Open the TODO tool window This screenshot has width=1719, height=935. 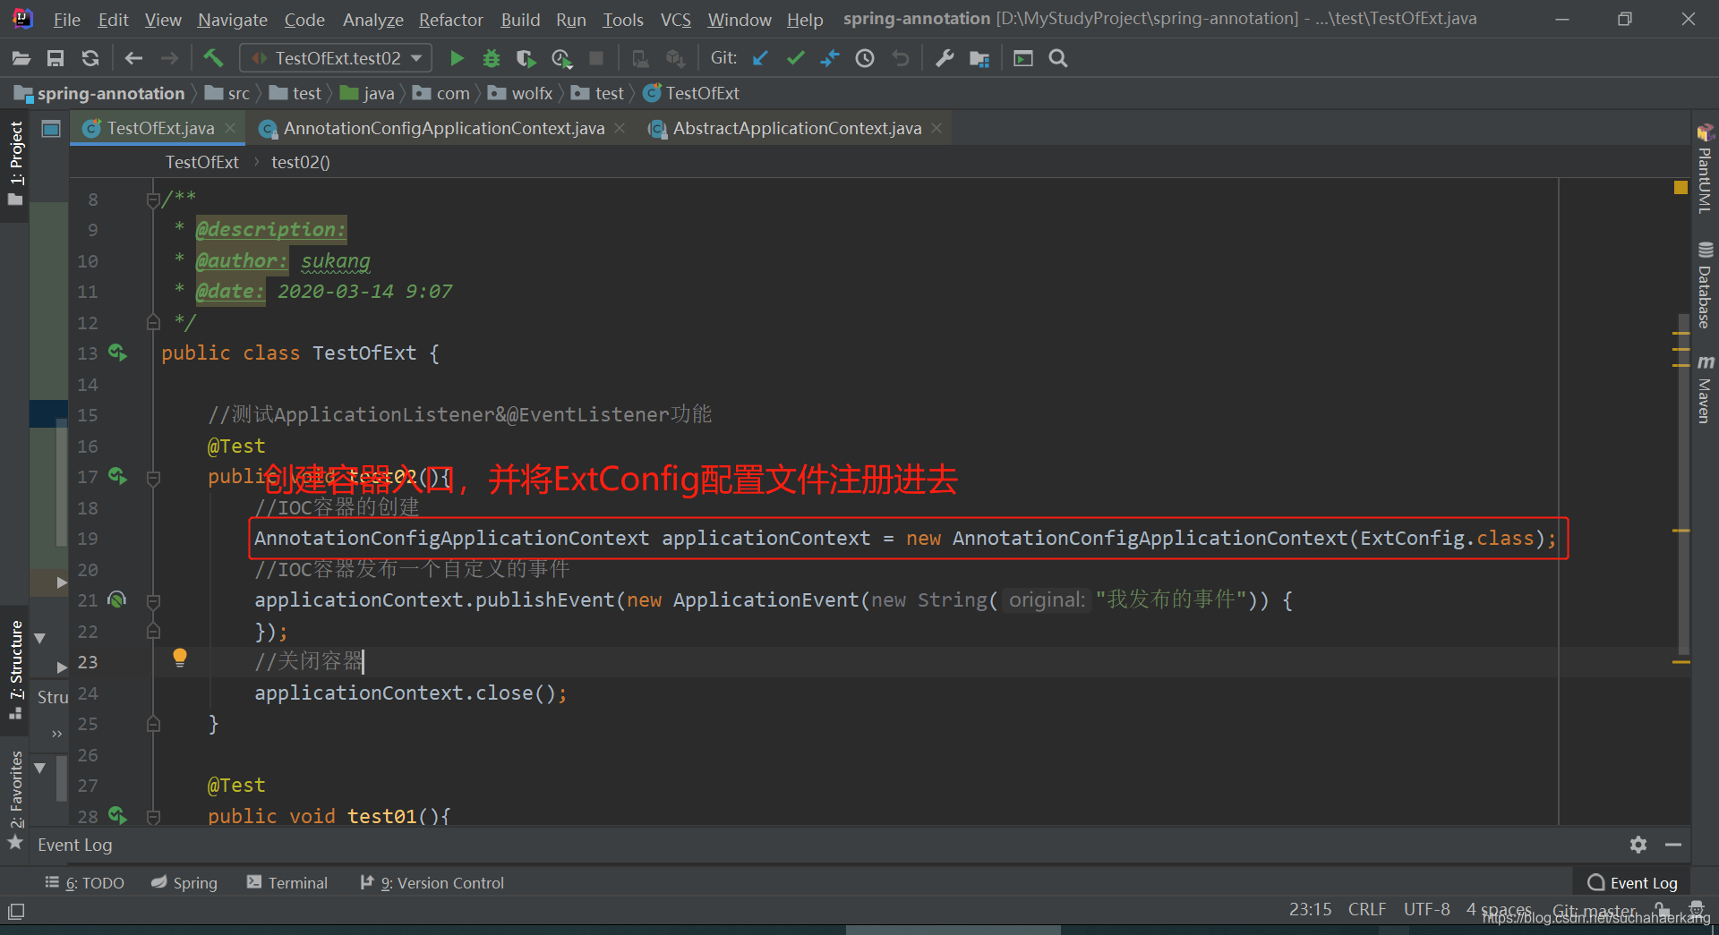(85, 883)
